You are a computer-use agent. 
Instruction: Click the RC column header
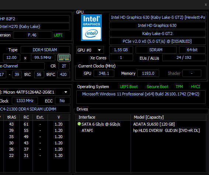(26, 117)
